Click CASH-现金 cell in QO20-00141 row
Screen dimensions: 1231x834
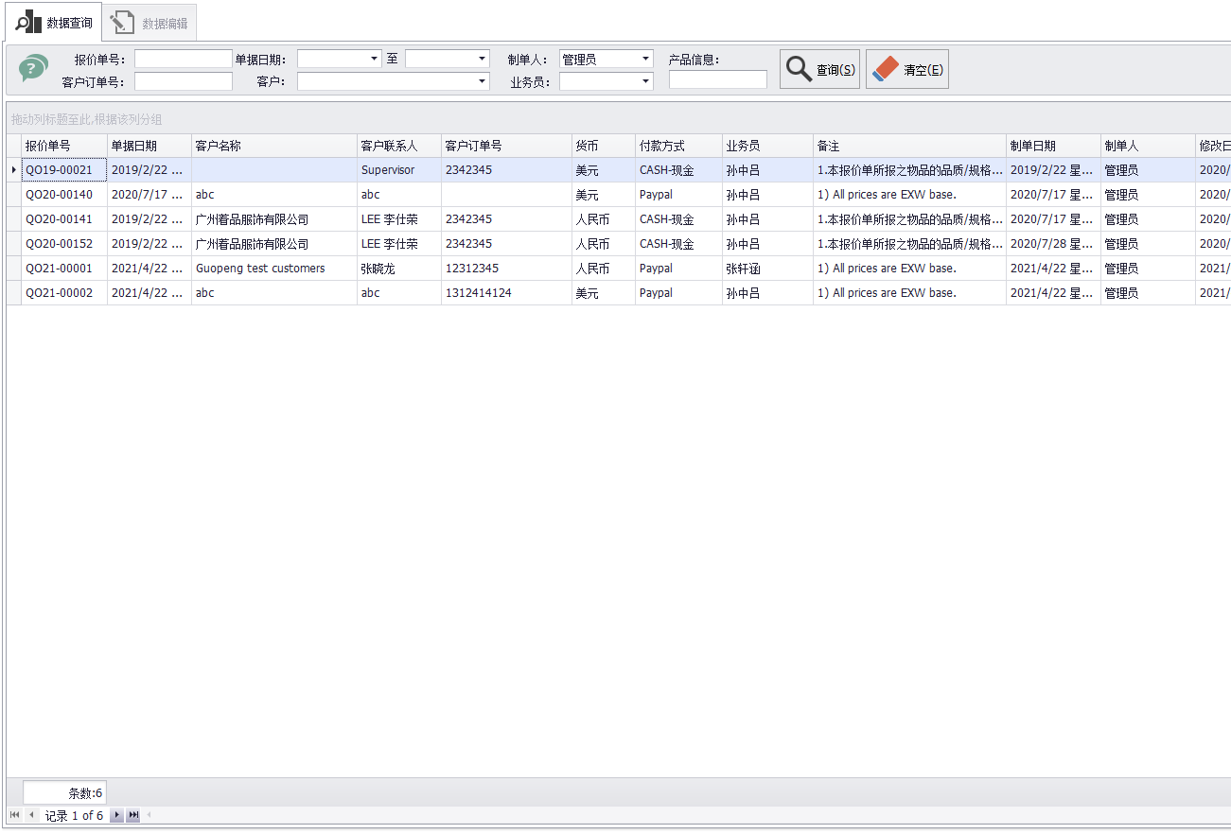click(678, 219)
